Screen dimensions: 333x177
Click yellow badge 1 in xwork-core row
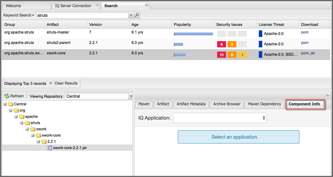[x=242, y=55]
